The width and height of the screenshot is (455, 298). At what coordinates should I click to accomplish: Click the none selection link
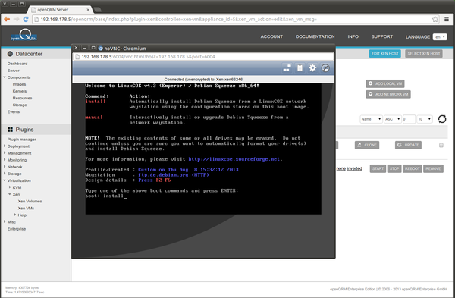click(x=340, y=168)
